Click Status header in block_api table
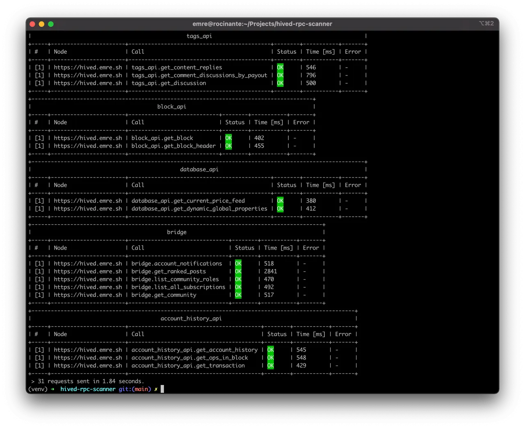The image size is (525, 428). click(235, 122)
